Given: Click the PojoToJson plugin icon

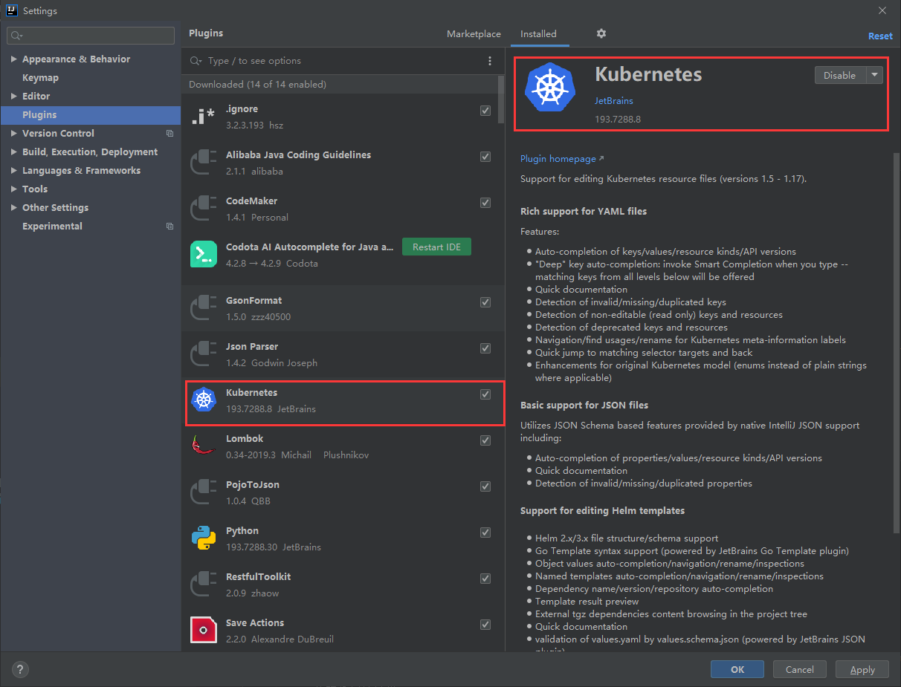Looking at the screenshot, I should point(204,492).
